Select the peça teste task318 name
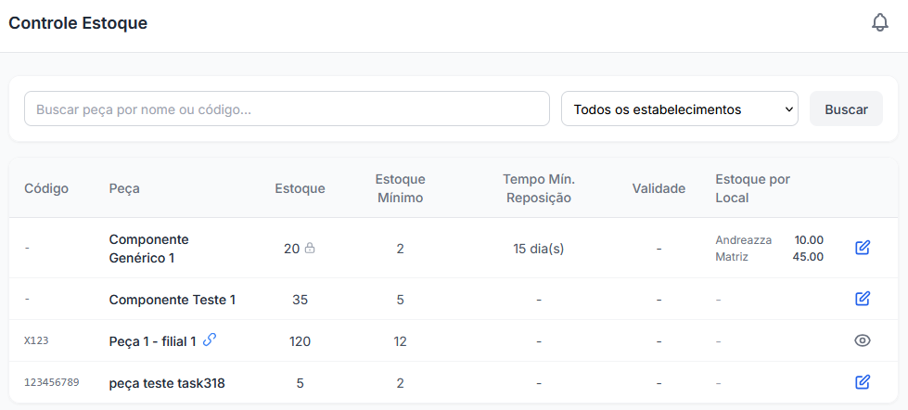 click(167, 383)
